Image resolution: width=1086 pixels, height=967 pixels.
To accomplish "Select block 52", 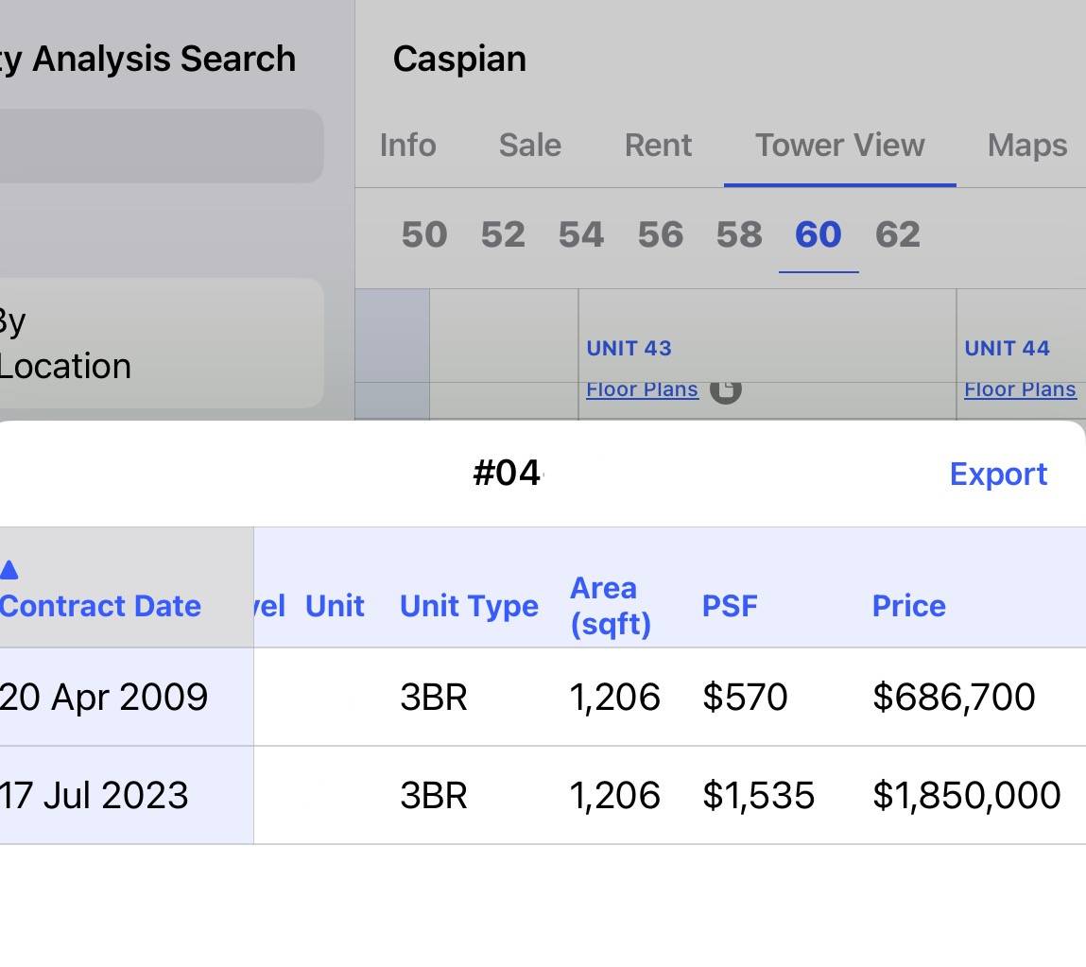I will 503,234.
